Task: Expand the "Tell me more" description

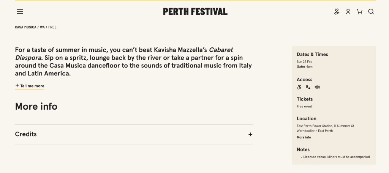Action: click(x=30, y=86)
